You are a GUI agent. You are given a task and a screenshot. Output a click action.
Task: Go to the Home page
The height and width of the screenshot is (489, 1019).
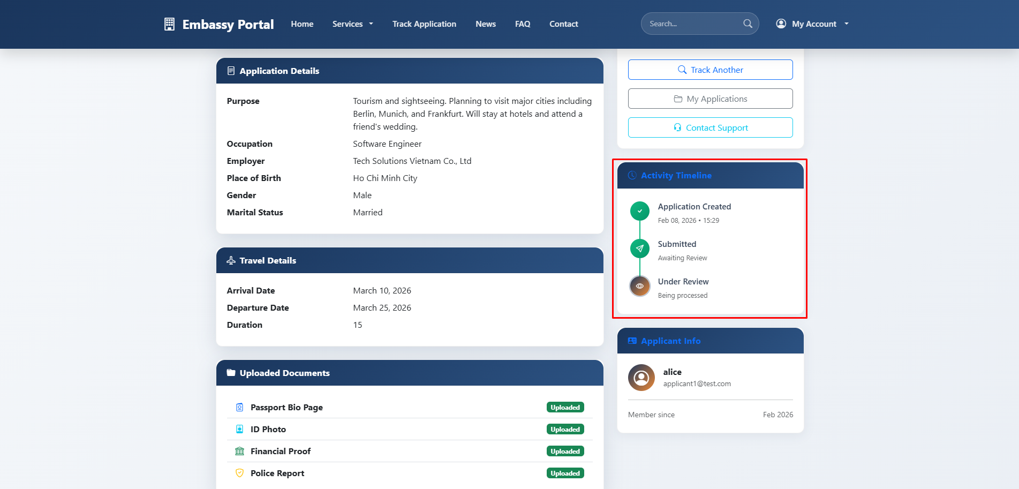point(302,24)
